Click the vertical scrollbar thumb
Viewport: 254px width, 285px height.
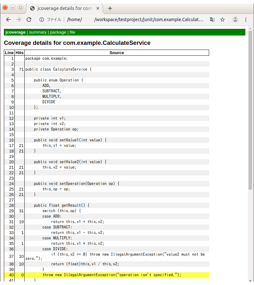[x=250, y=110]
